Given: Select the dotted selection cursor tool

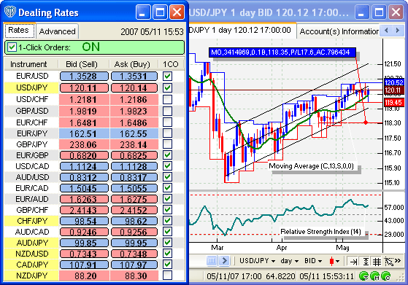Looking at the screenshot, I should point(389,262).
